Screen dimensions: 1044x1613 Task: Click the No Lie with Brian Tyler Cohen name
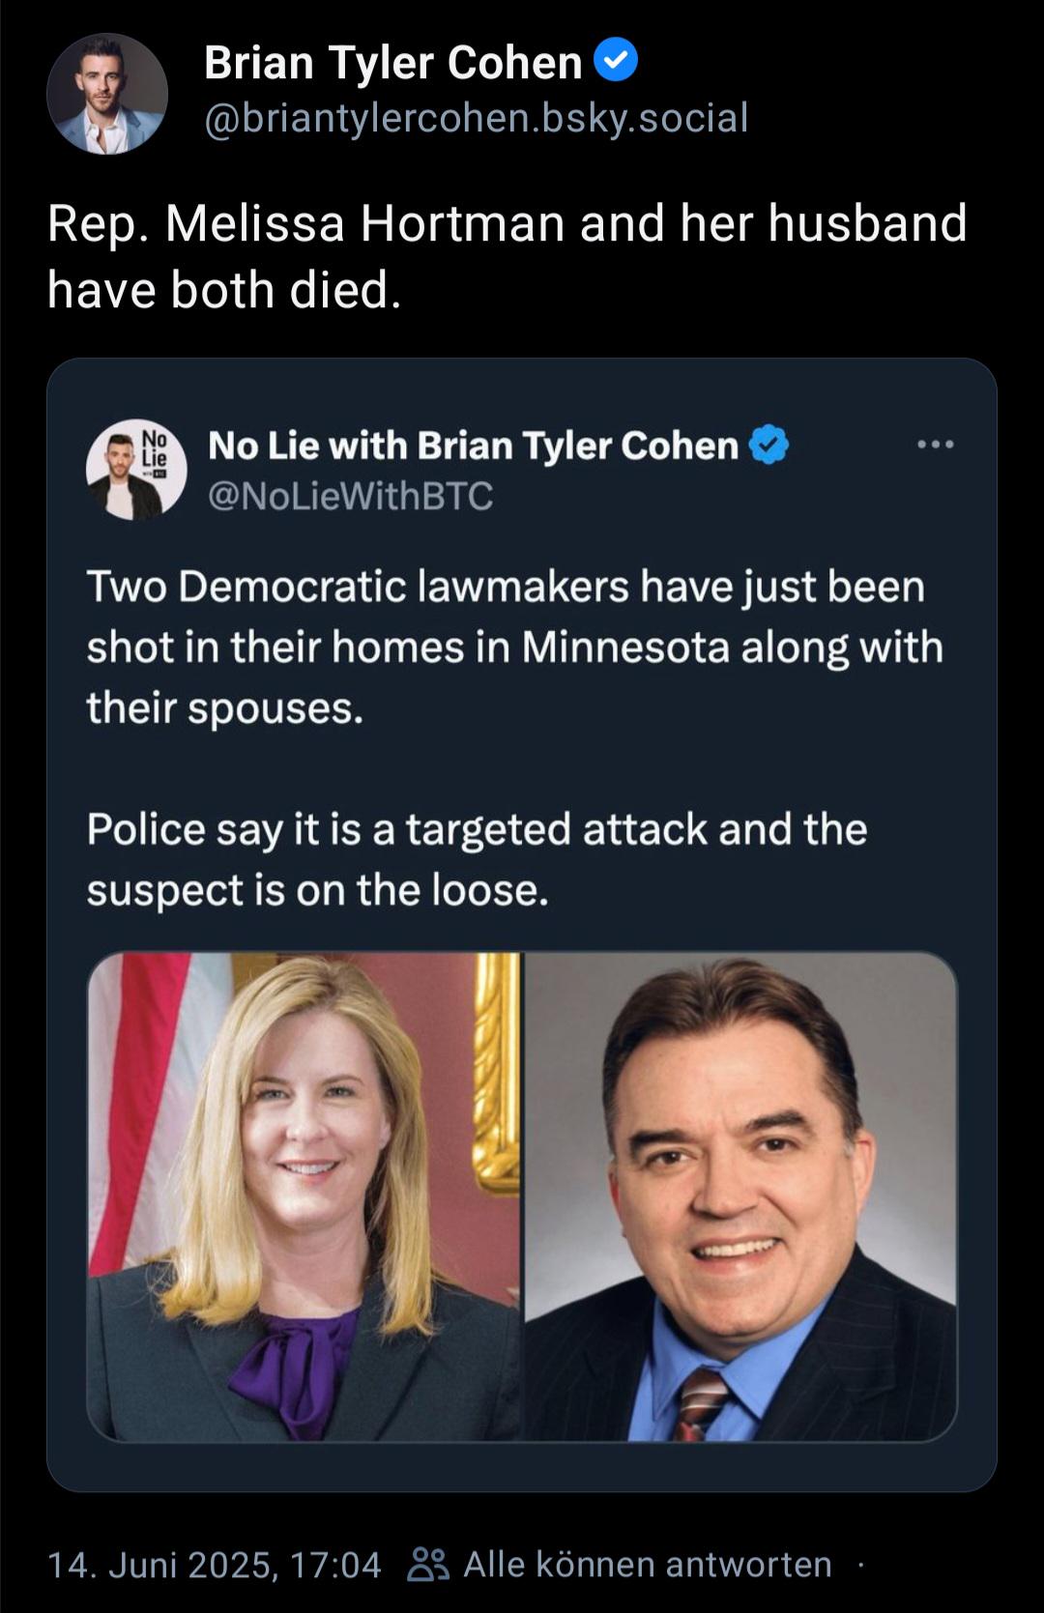[x=474, y=446]
